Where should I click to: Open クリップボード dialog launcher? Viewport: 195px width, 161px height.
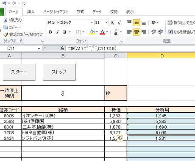(x=42, y=41)
